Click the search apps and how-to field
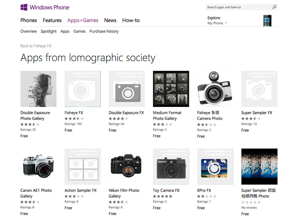The height and width of the screenshot is (221, 295). pyautogui.click(x=238, y=7)
